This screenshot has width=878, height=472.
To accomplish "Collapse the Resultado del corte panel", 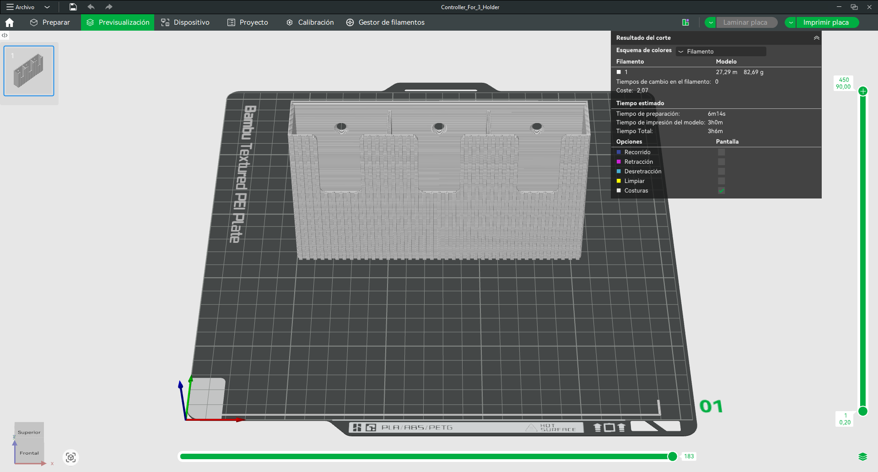I will [816, 38].
